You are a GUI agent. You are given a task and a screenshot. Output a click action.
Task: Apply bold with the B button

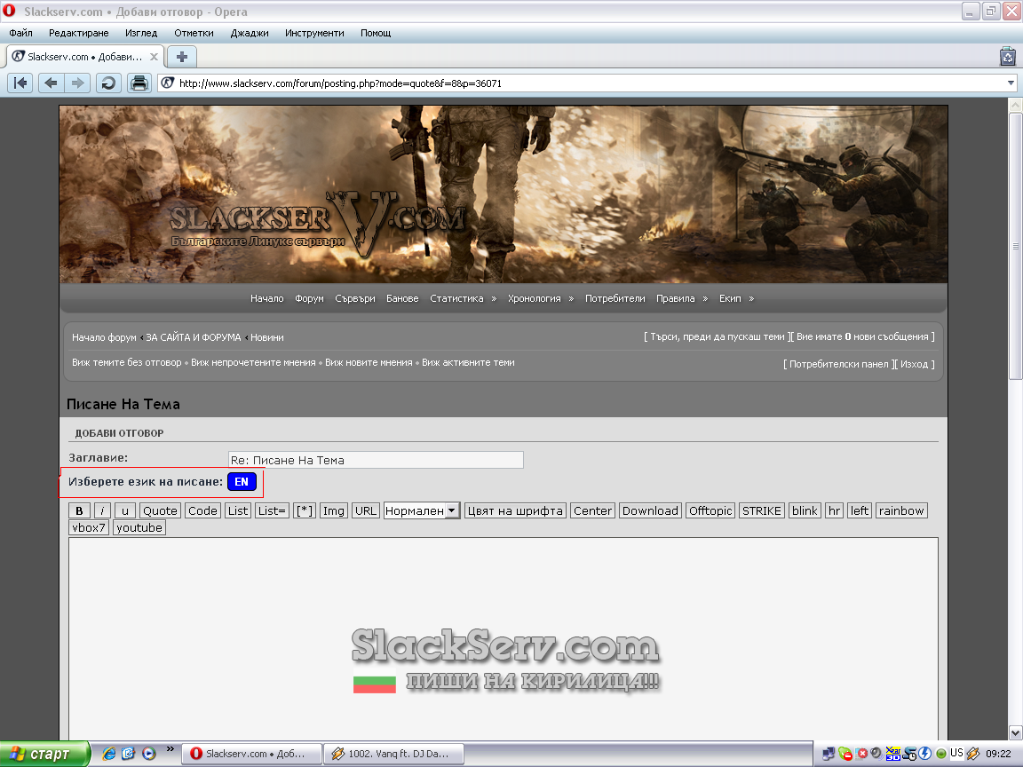click(79, 510)
